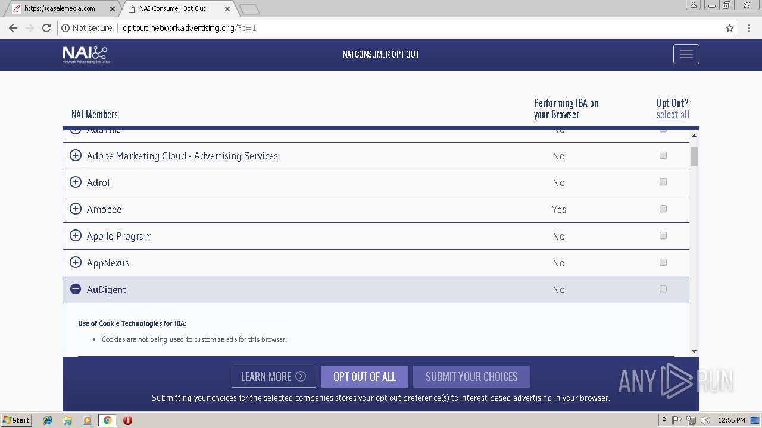Check opt out for Amobee
This screenshot has height=428, width=762.
[x=663, y=209]
